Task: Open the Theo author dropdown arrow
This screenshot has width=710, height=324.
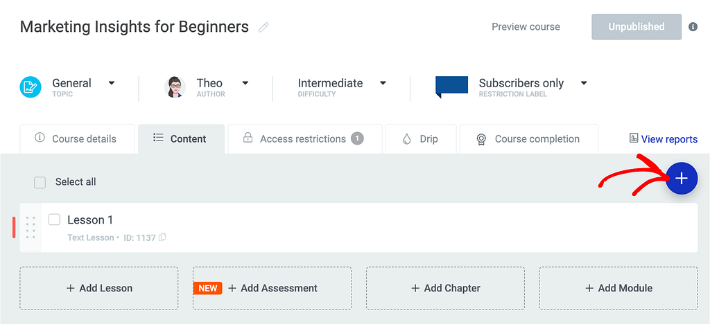Action: click(x=245, y=83)
